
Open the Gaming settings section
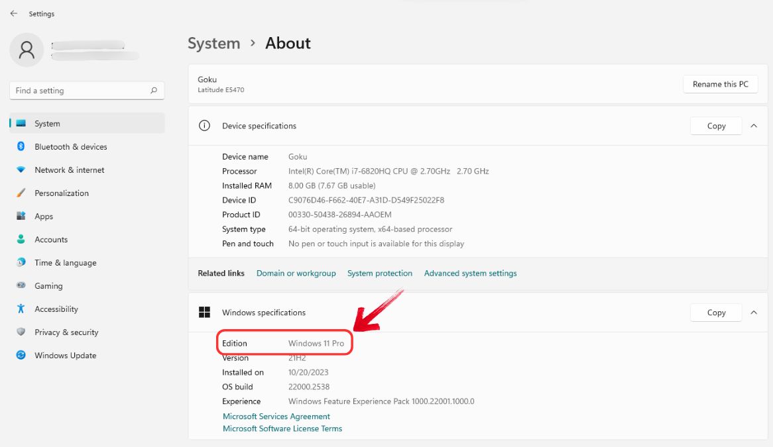46,285
